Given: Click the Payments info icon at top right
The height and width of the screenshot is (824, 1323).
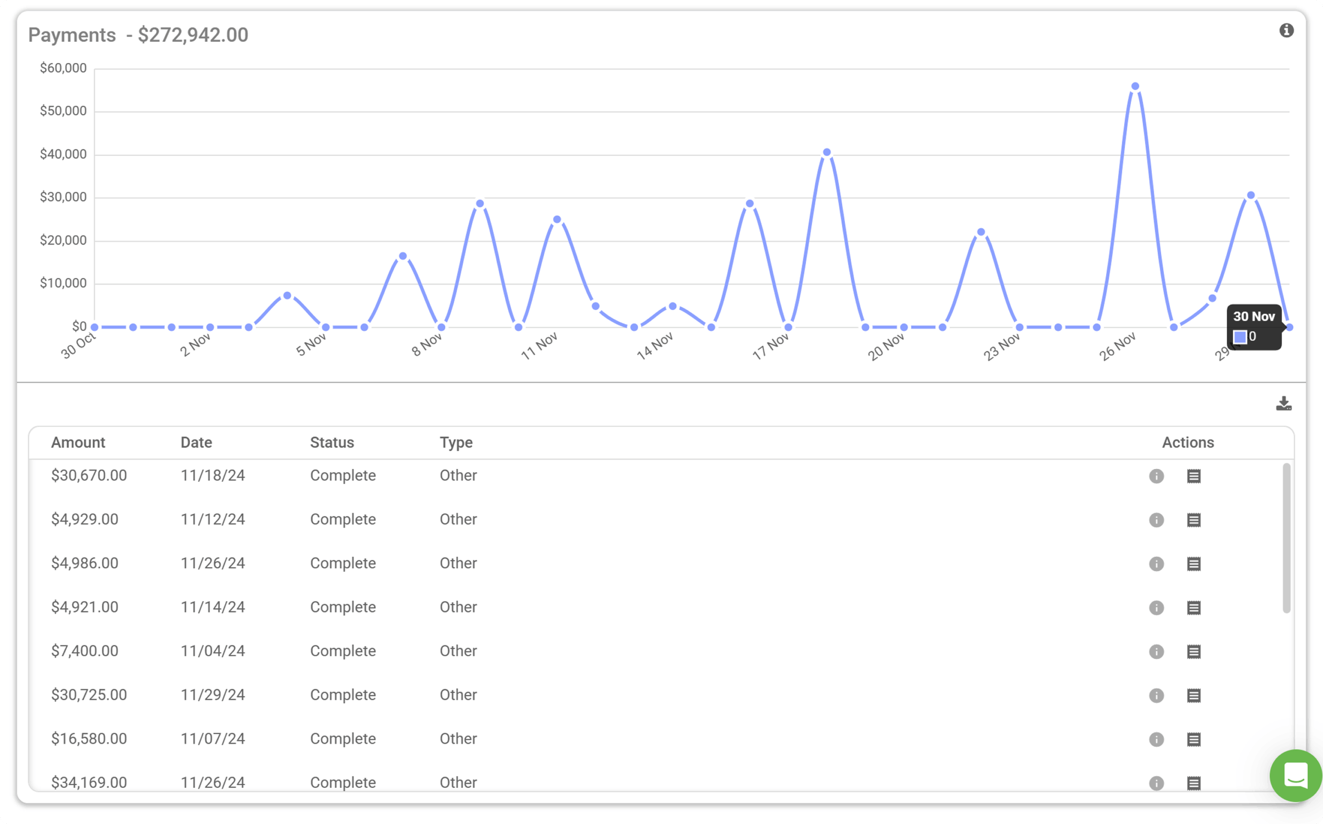Looking at the screenshot, I should coord(1286,30).
